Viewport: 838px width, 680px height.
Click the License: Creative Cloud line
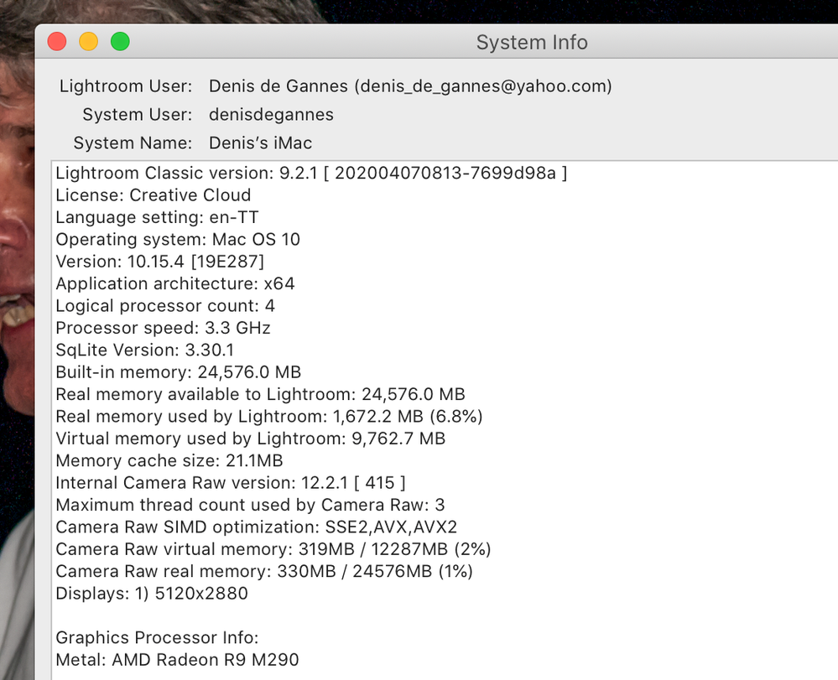click(x=153, y=195)
